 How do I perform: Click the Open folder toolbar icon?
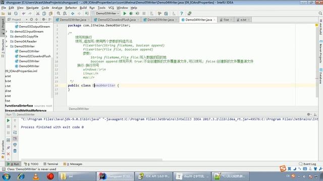(3, 14)
